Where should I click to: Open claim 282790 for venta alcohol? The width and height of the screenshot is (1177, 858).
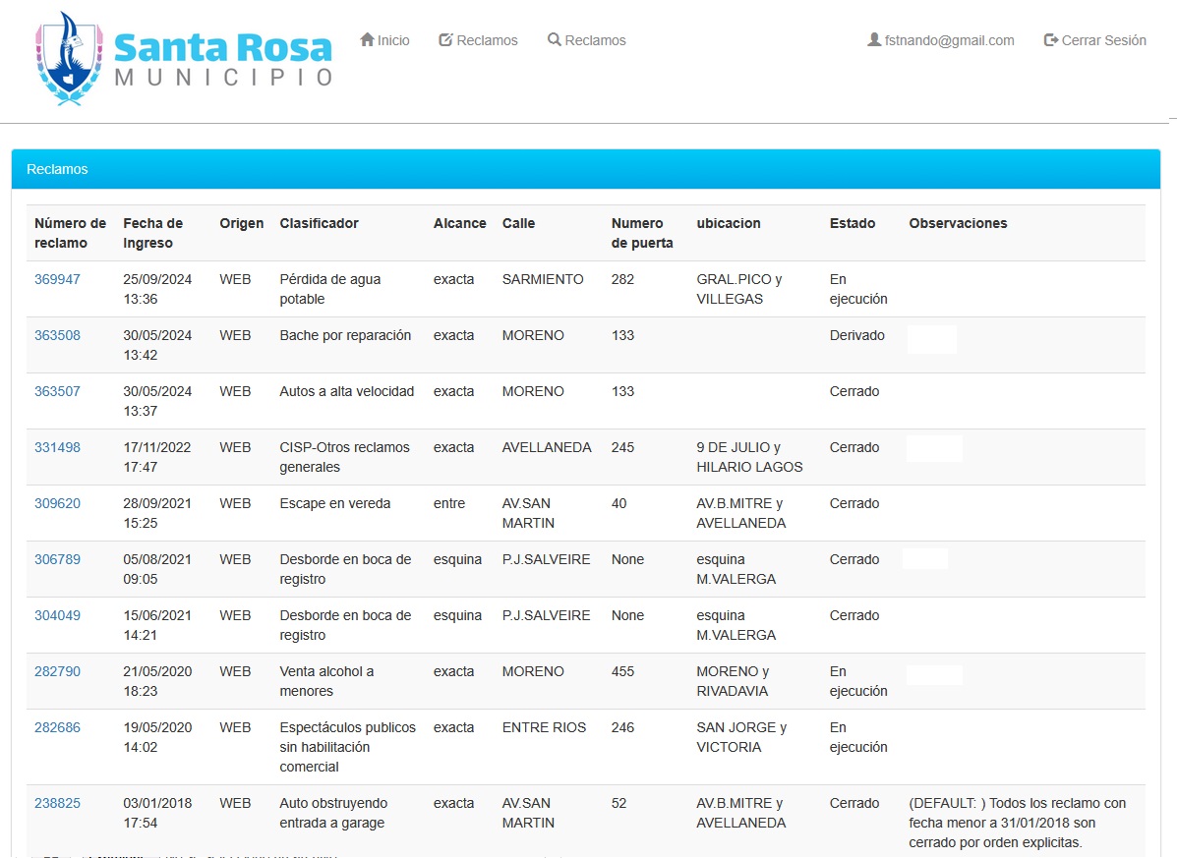pyautogui.click(x=56, y=671)
